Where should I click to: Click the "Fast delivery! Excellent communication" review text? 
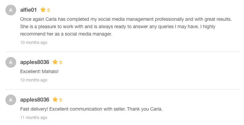tap(91, 109)
